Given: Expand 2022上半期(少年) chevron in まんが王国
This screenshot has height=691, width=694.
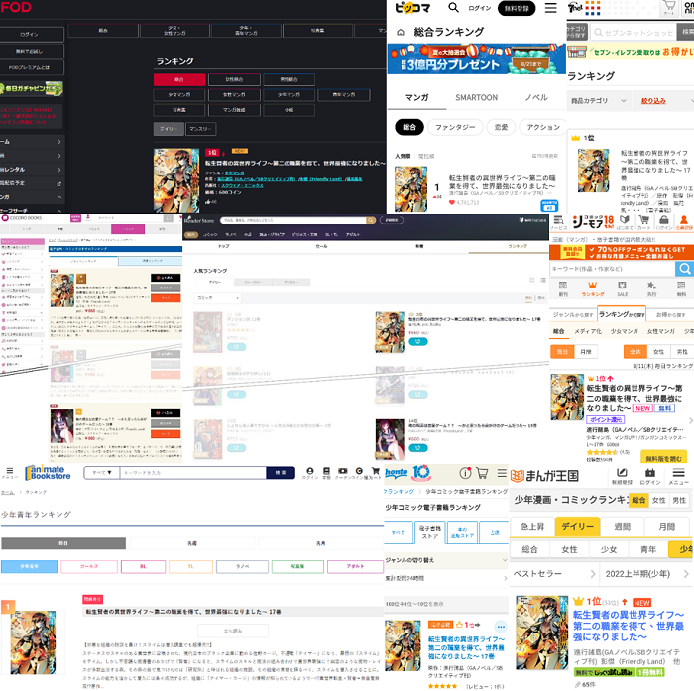Looking at the screenshot, I should (x=686, y=574).
